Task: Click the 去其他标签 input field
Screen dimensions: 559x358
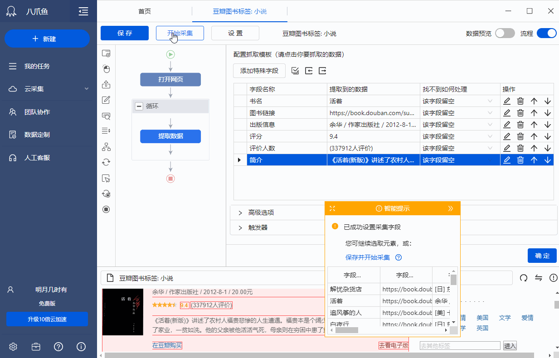Action: tap(460, 346)
